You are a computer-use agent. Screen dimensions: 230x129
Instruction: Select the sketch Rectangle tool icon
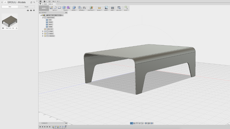coord(60,8)
